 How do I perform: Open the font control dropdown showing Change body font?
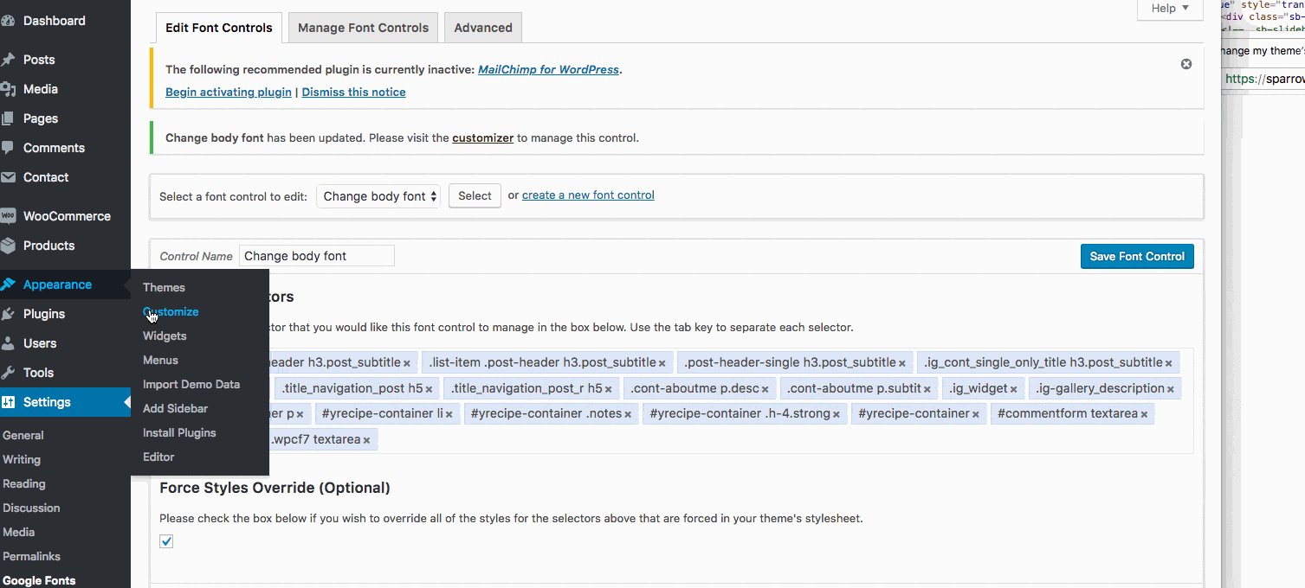[x=378, y=196]
